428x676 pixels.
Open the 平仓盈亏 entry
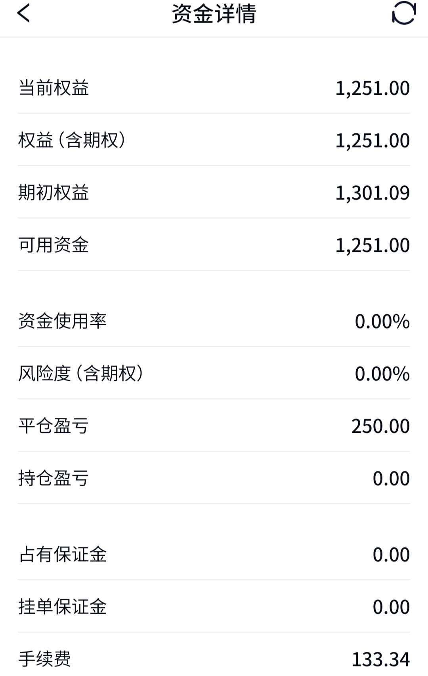coord(214,425)
